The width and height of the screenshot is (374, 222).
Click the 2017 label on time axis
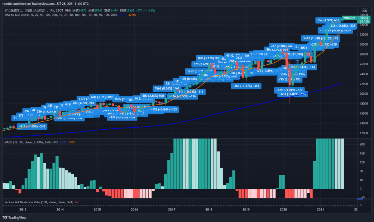pyautogui.click(x=172, y=210)
